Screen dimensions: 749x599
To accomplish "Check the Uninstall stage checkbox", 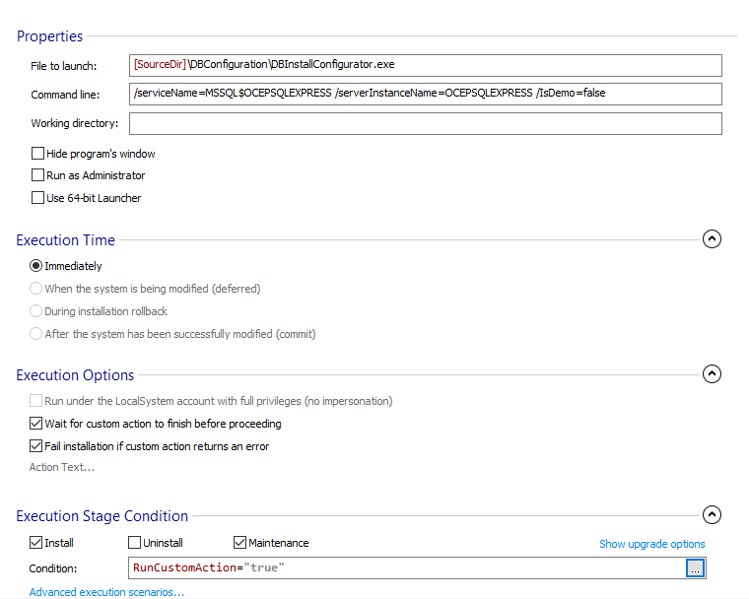I will pyautogui.click(x=135, y=543).
